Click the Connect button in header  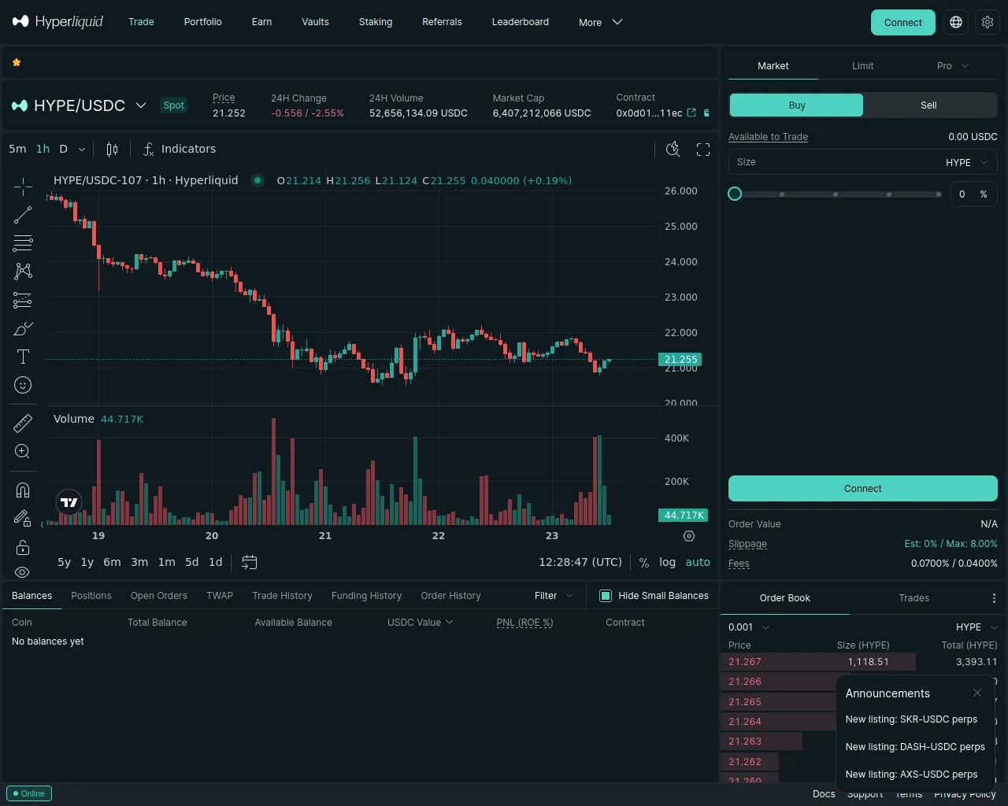[x=903, y=22]
